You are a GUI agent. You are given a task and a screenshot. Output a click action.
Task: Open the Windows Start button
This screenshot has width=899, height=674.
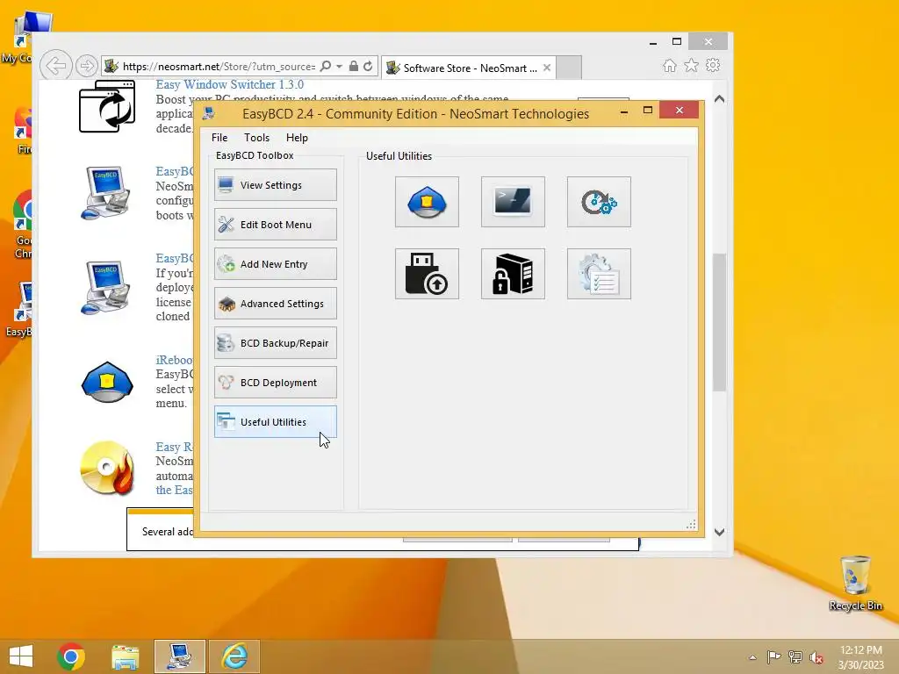(x=21, y=656)
